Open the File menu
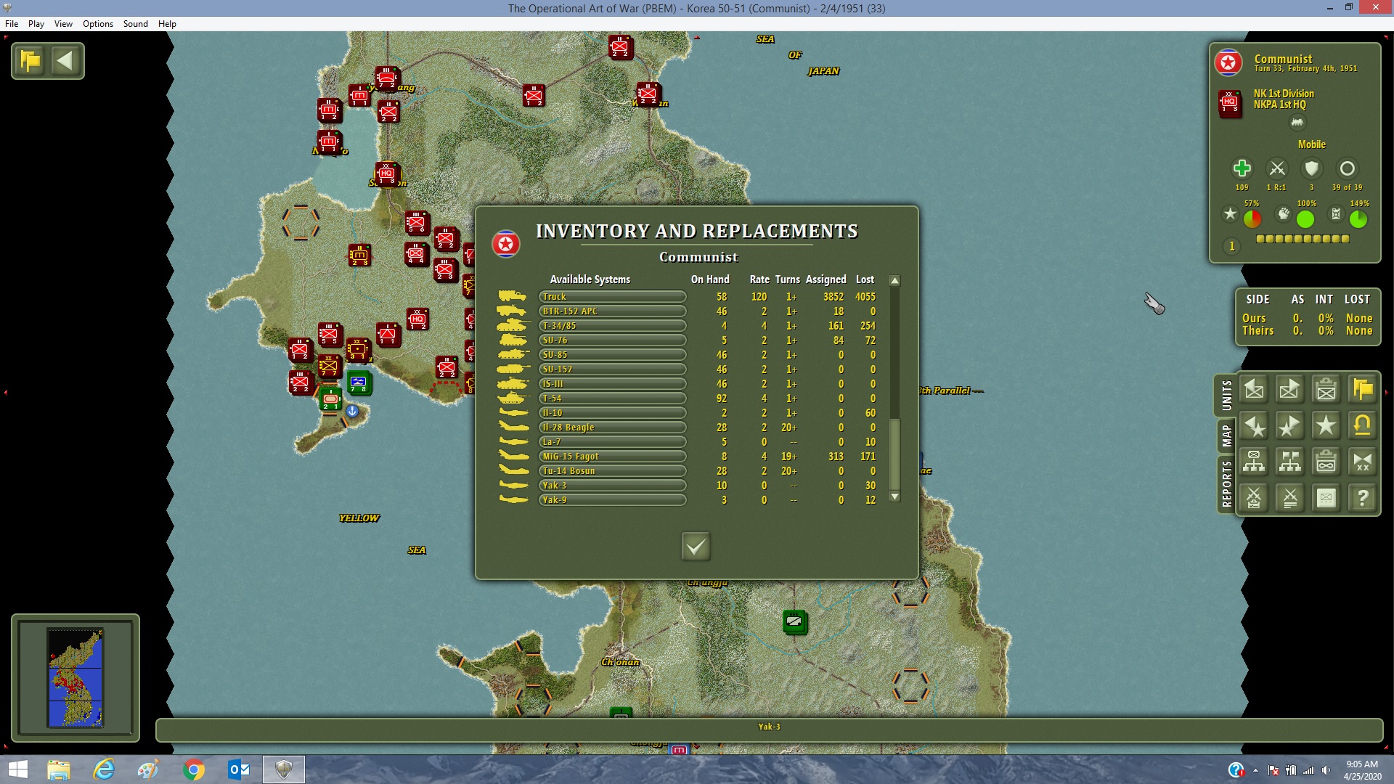Viewport: 1394px width, 784px height. (12, 24)
